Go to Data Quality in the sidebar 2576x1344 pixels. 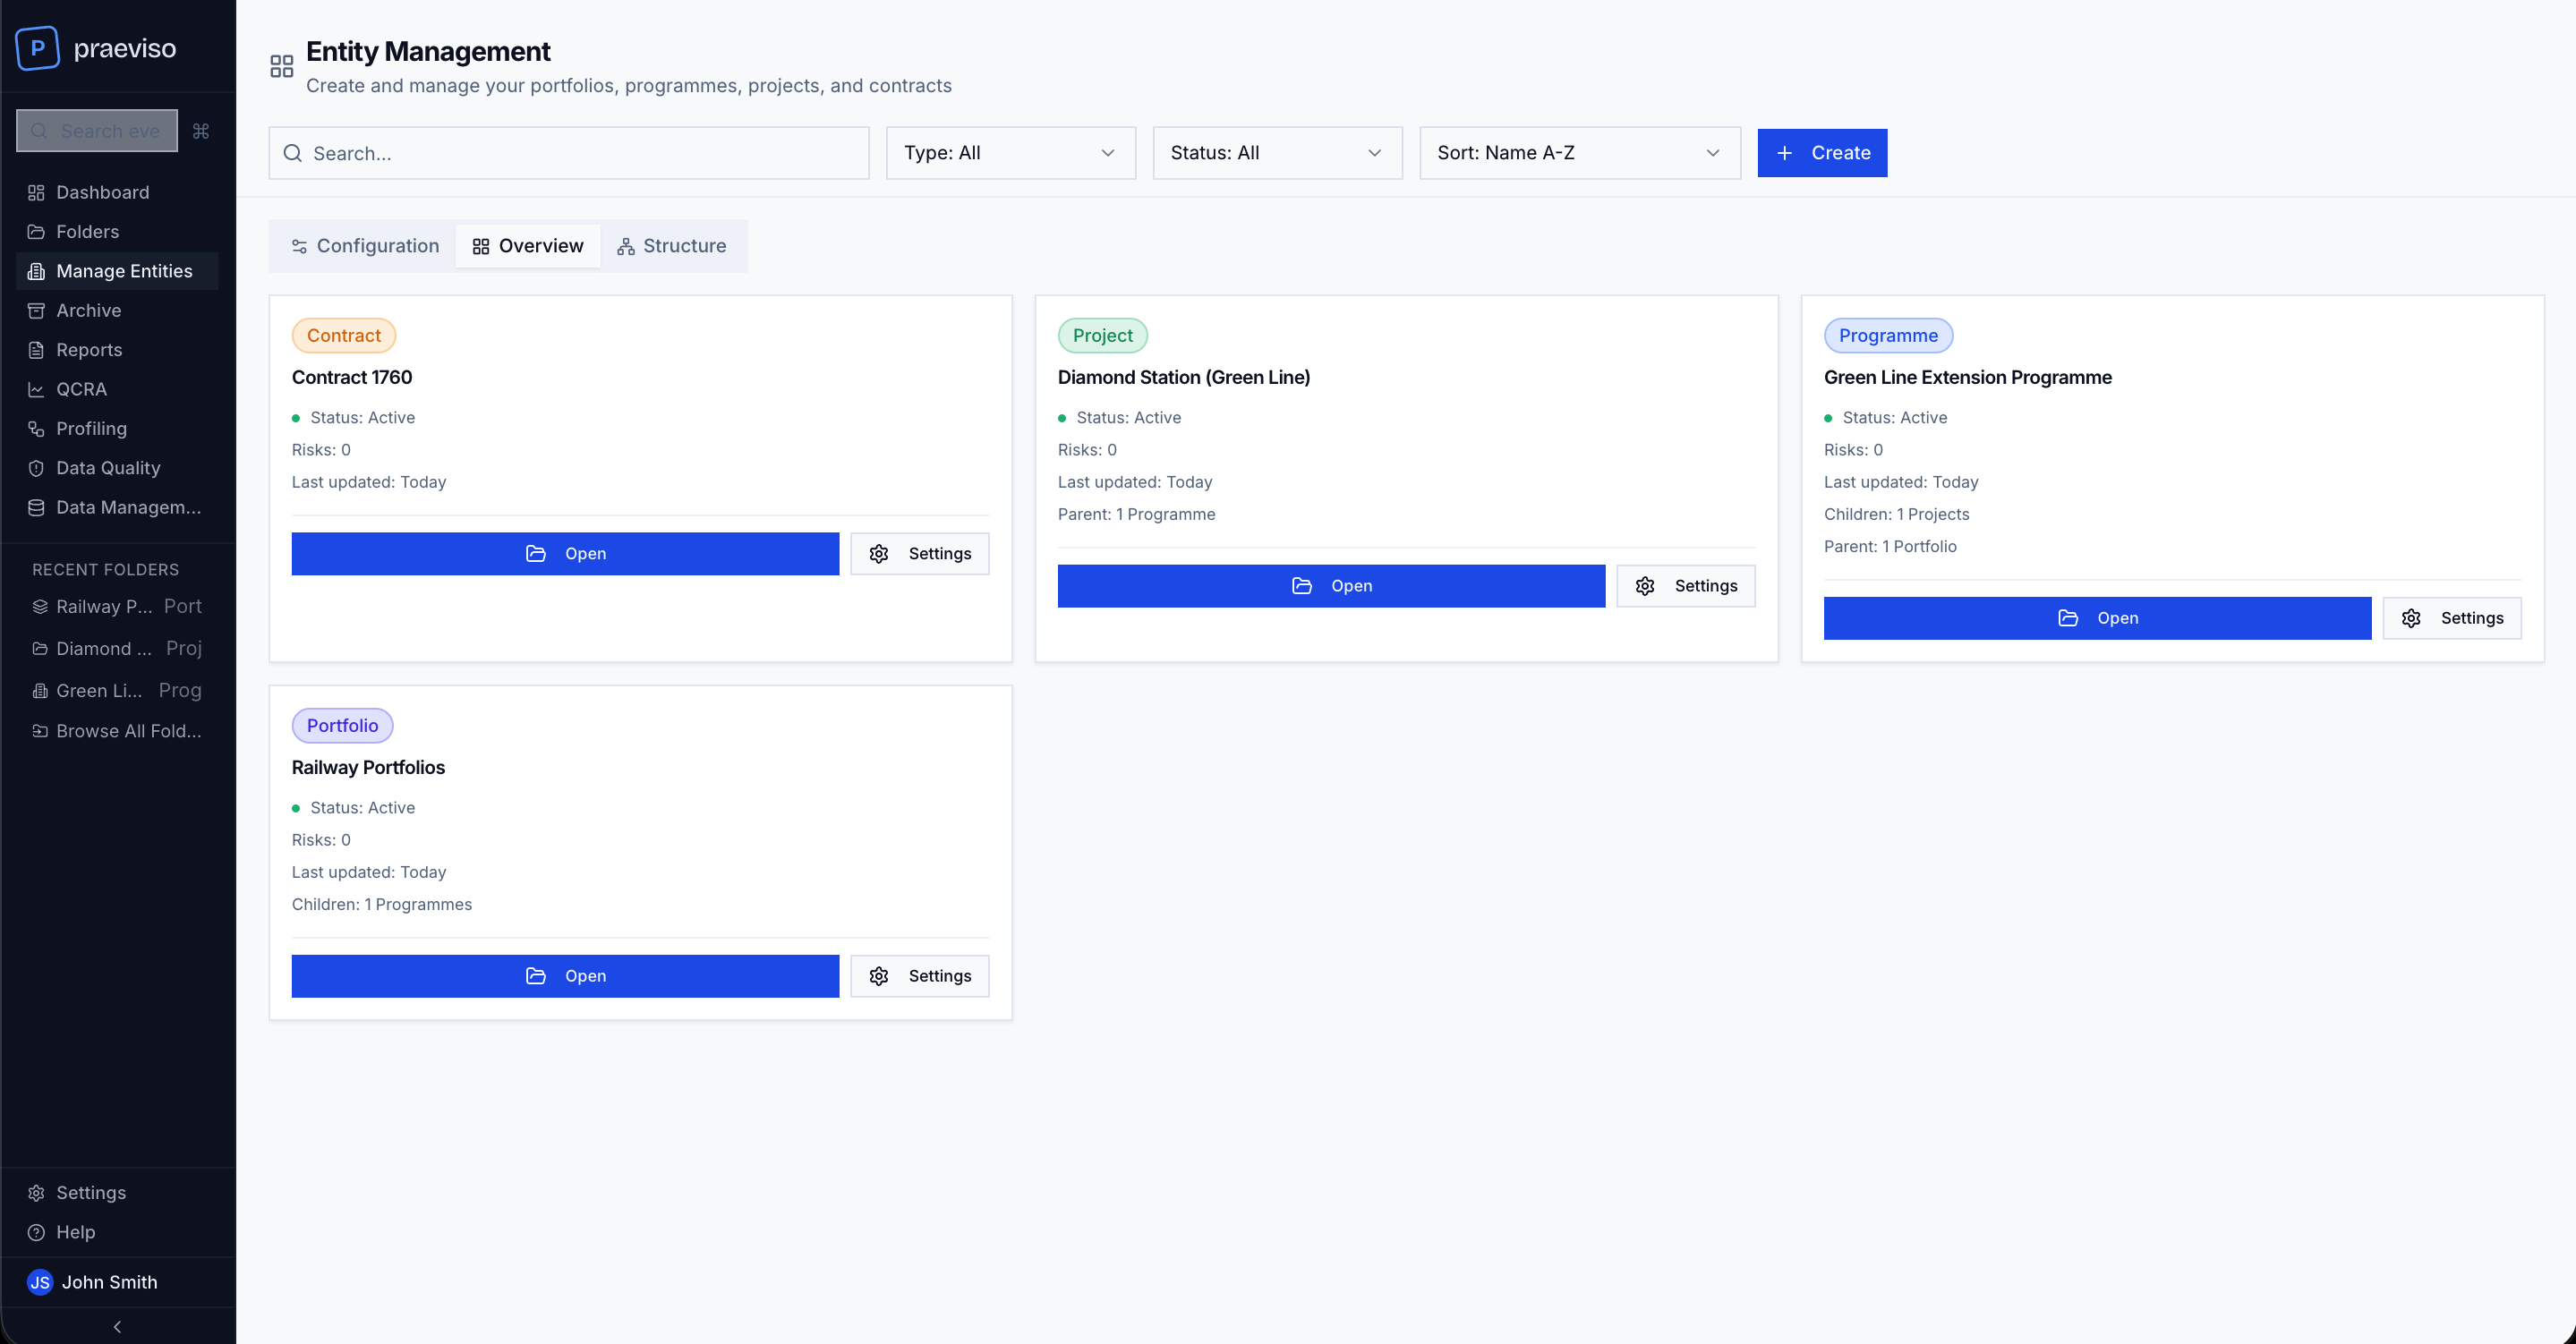click(x=107, y=467)
